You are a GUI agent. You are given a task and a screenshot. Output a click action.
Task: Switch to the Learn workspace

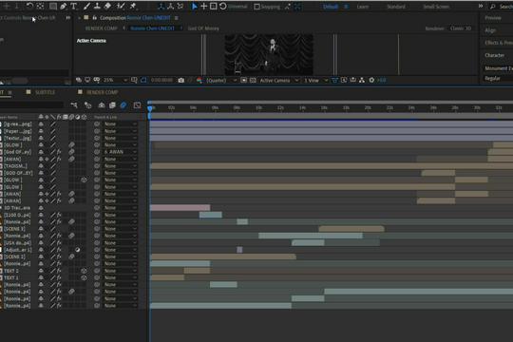(x=363, y=7)
